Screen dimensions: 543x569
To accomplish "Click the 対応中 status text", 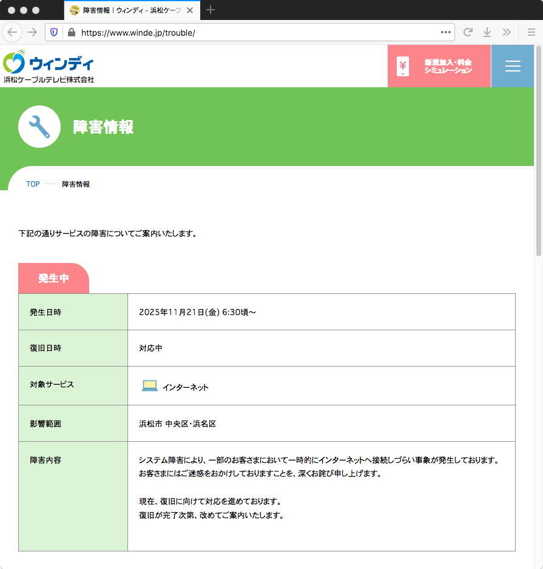I will tap(150, 348).
